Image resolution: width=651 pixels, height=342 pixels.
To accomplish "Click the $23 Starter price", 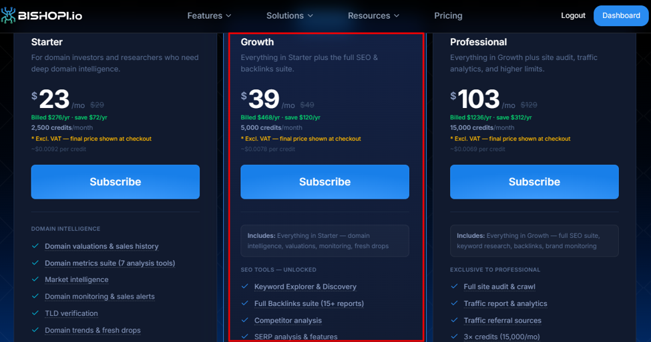I will pos(51,99).
